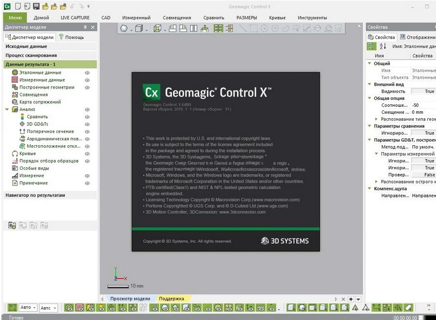Screen dimensions: 436x320
Task: Select Карта сопряжений in the model tree
Action: point(40,102)
